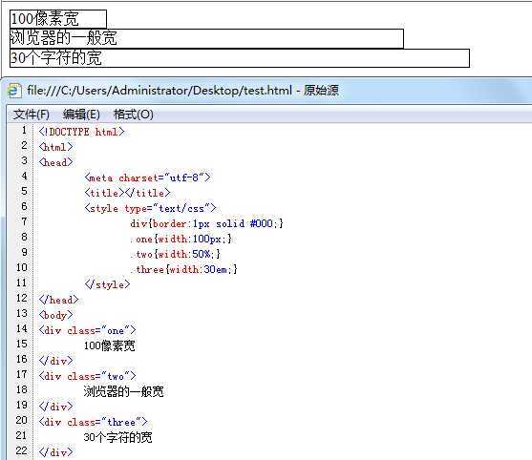Click the title text file:///C:/Users/Administrator/Desktop/test.html
The width and height of the screenshot is (532, 460).
[160, 91]
